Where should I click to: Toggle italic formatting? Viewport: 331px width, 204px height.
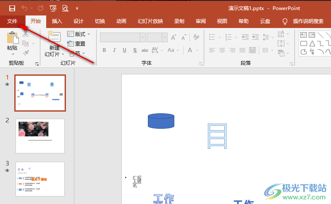pos(115,50)
